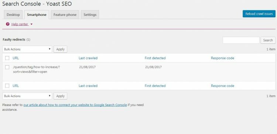The height and width of the screenshot is (134, 277).
Task: Check the /question/tag/how-to-increase row checkbox
Action: tap(7, 67)
